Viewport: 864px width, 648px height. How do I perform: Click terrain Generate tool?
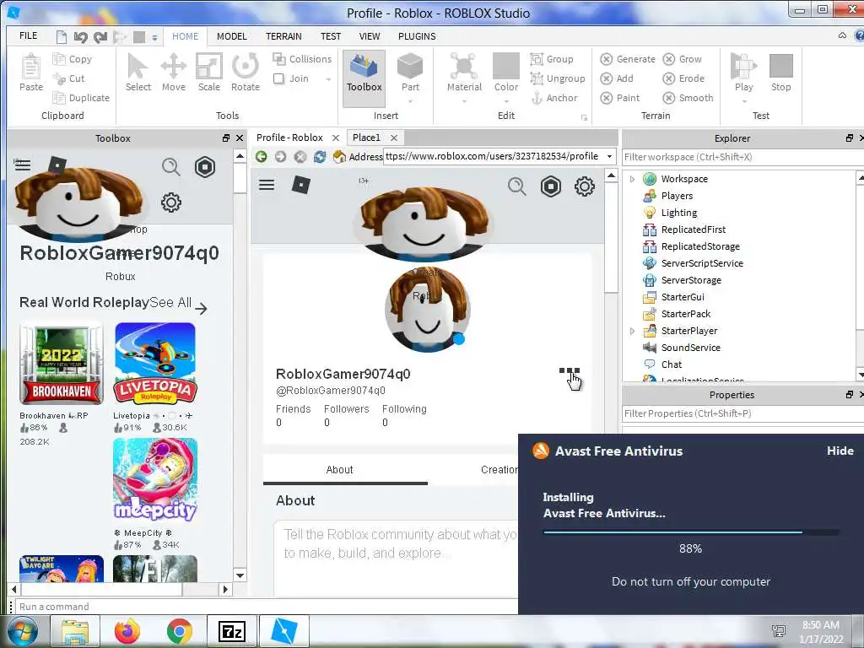(628, 59)
